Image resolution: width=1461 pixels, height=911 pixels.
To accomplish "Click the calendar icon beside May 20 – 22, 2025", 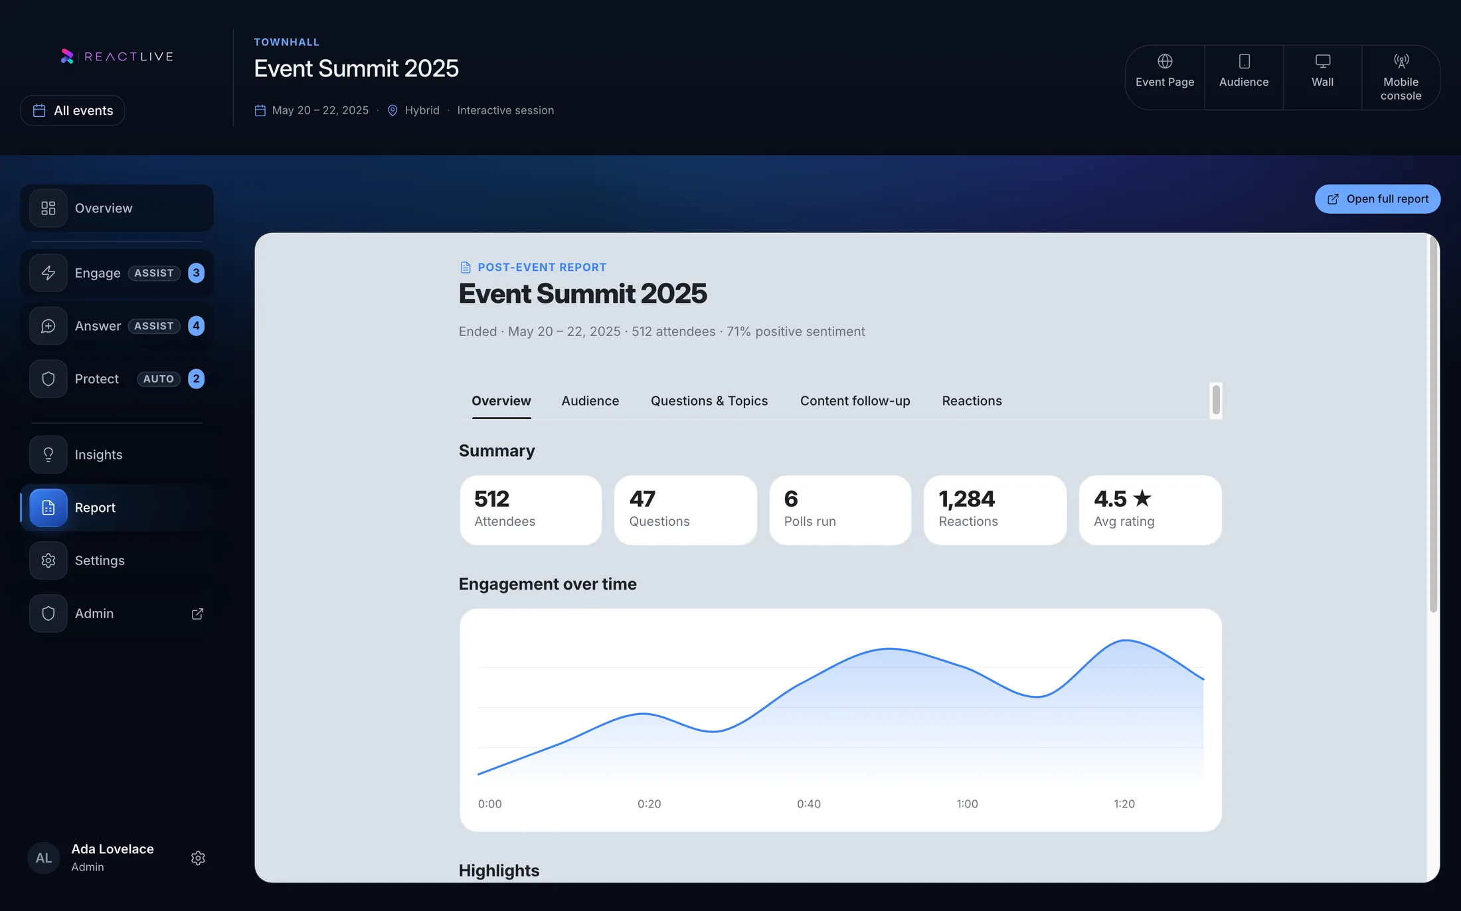I will click(260, 110).
